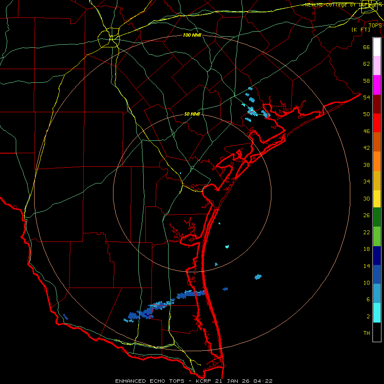Click the white swatch in the tops legend
Viewport: 384px width, 384px height.
(x=377, y=47)
